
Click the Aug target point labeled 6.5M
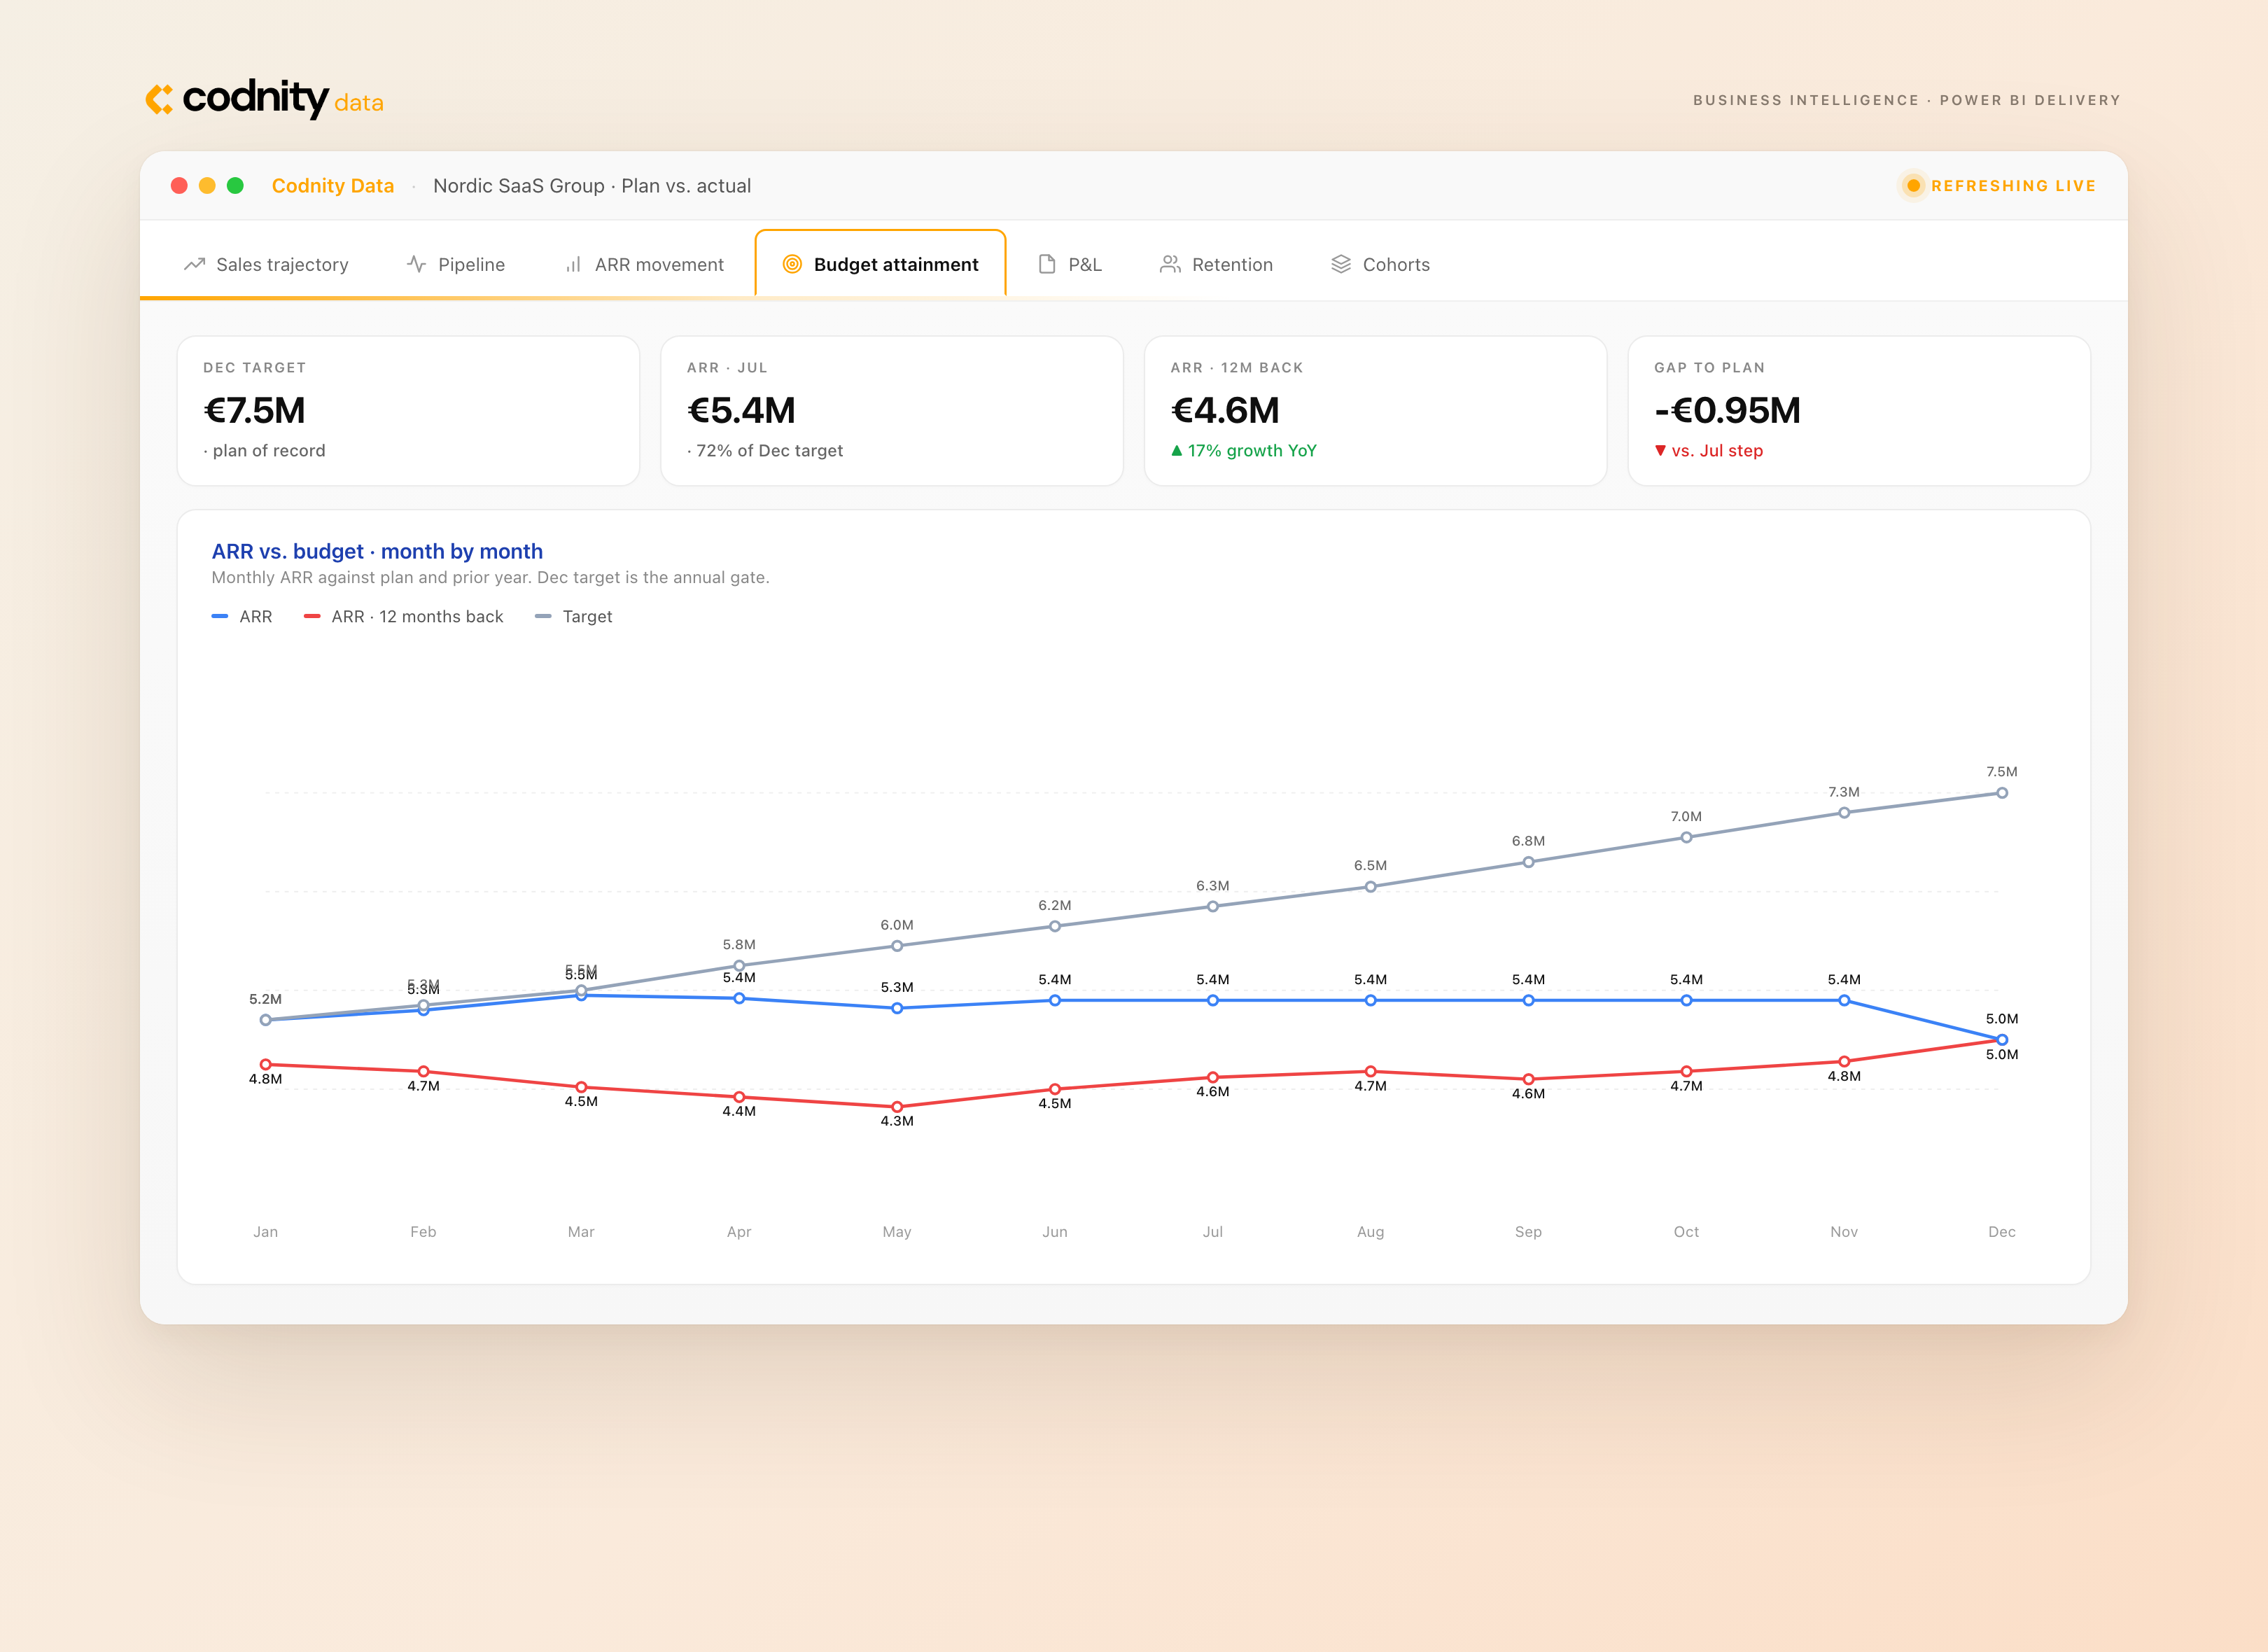1370,887
